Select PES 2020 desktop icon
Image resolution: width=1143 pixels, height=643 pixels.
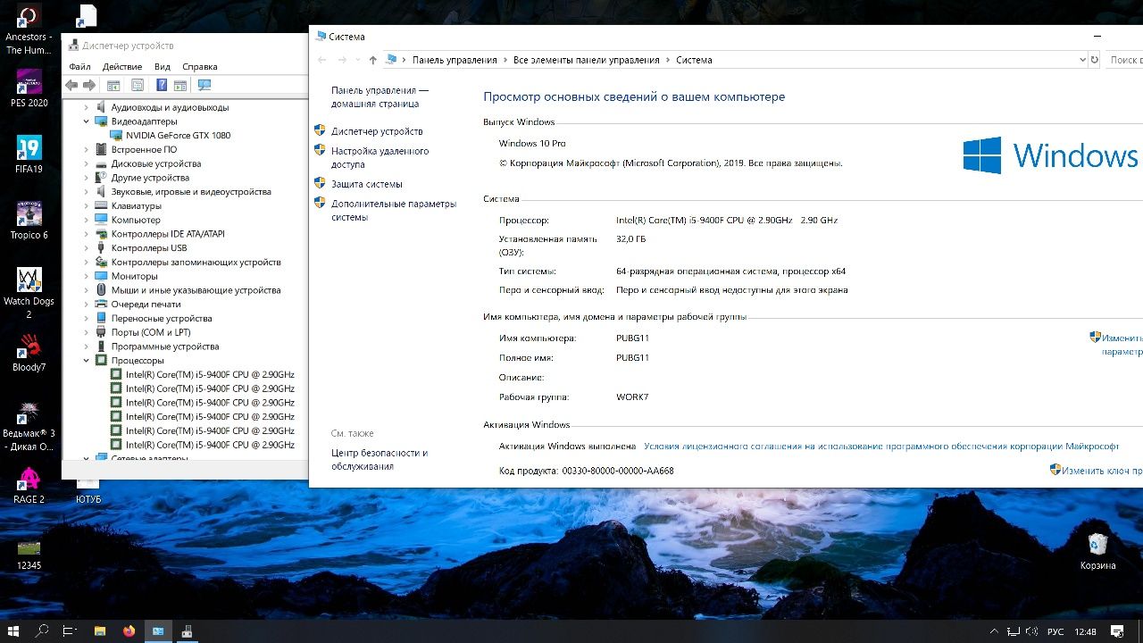coord(29,88)
